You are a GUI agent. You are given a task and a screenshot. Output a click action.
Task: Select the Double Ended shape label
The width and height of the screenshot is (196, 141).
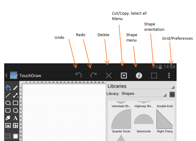(165, 106)
